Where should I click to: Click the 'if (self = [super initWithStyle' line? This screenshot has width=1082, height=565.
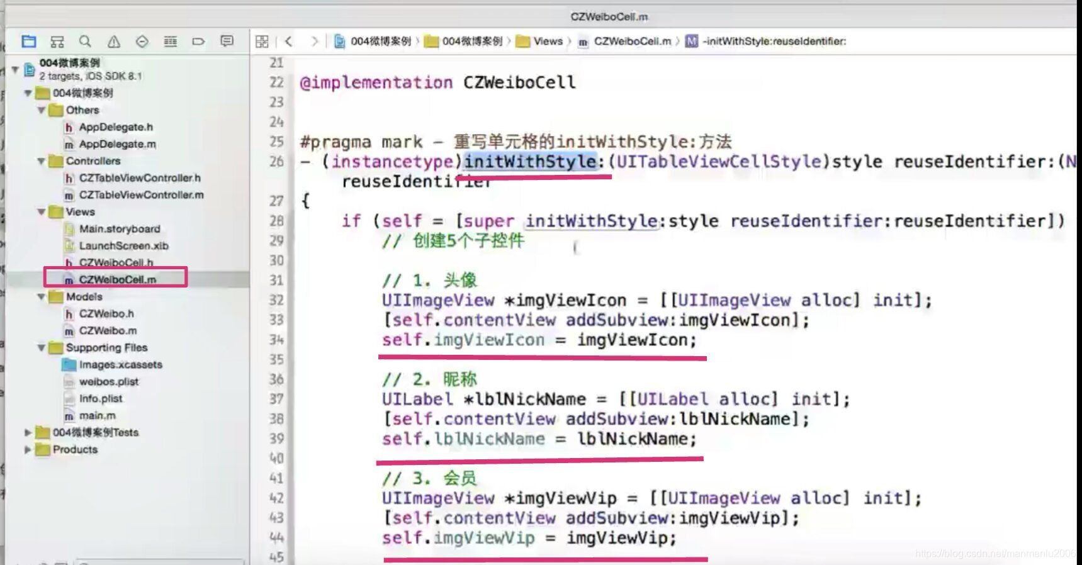point(703,221)
